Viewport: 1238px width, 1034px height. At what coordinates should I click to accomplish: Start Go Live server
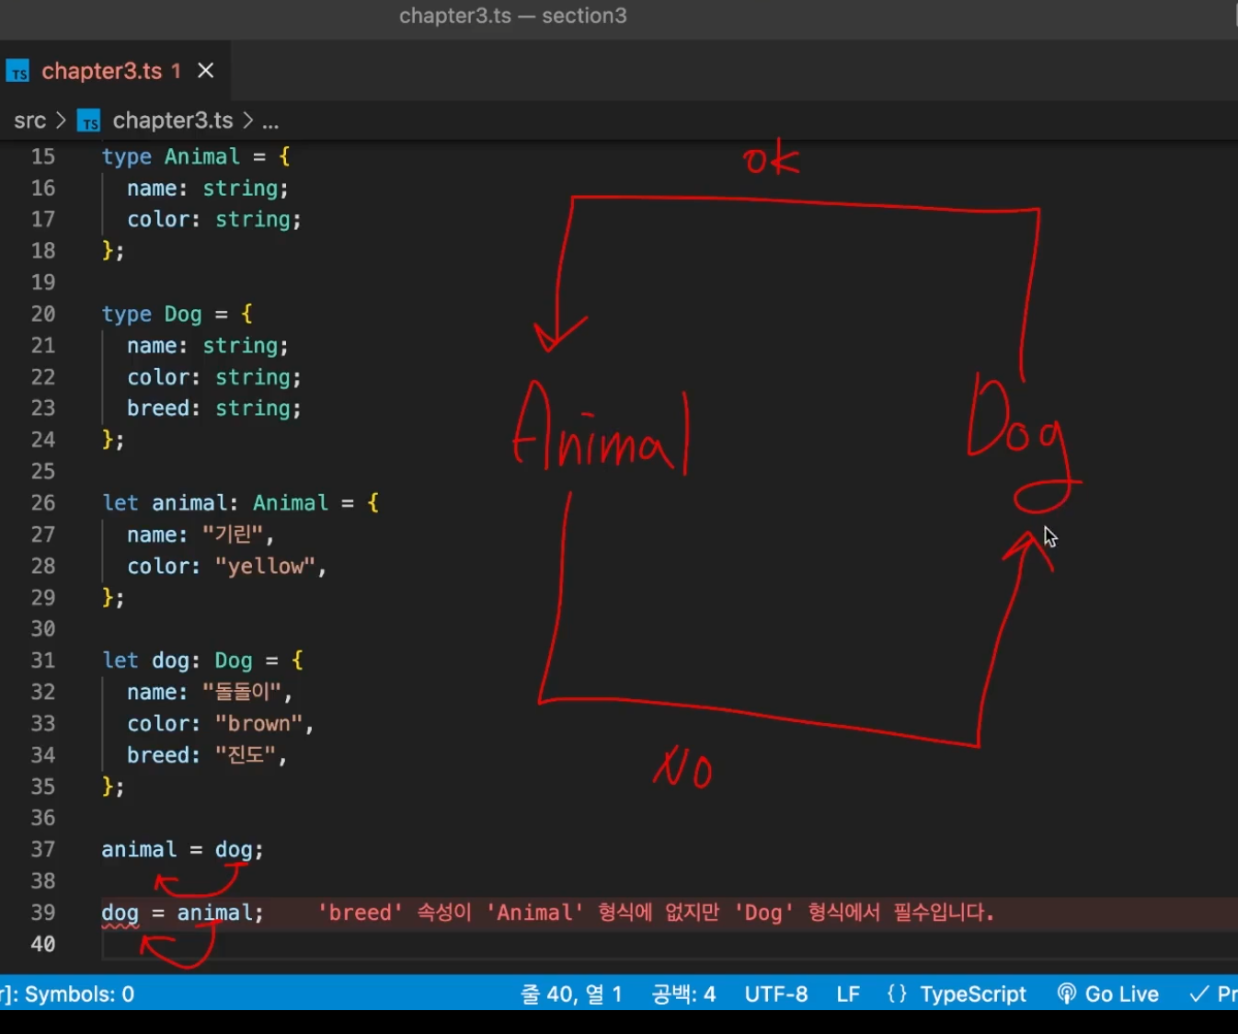1107,994
